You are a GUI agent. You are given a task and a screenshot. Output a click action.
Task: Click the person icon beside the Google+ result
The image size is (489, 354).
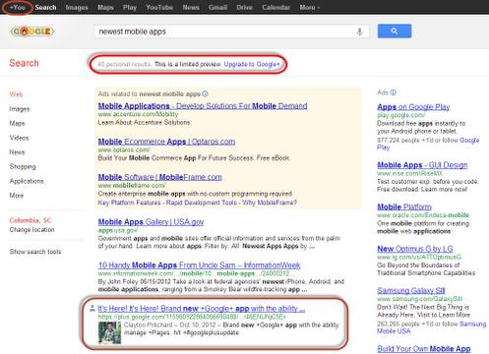click(92, 308)
